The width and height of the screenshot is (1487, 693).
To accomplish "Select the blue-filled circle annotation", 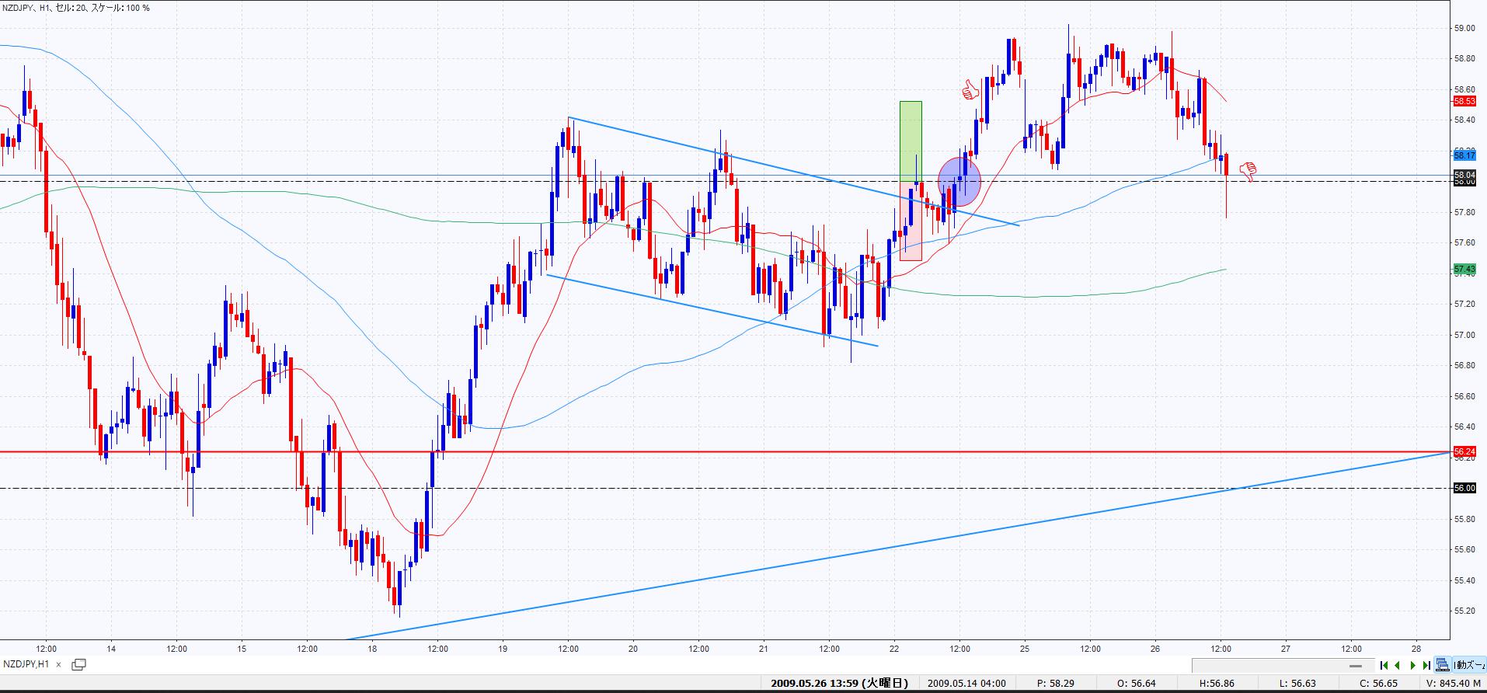I will point(959,182).
